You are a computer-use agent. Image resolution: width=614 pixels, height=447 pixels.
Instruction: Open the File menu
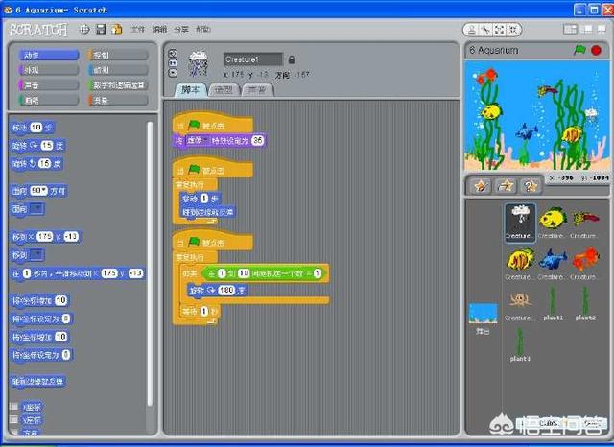(138, 30)
